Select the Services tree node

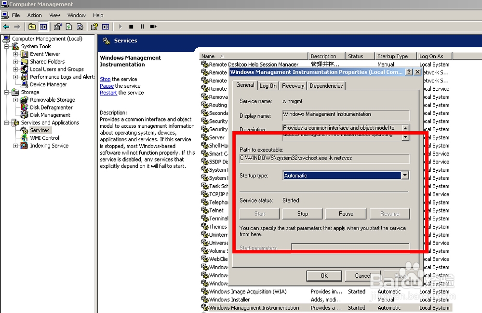(40, 130)
